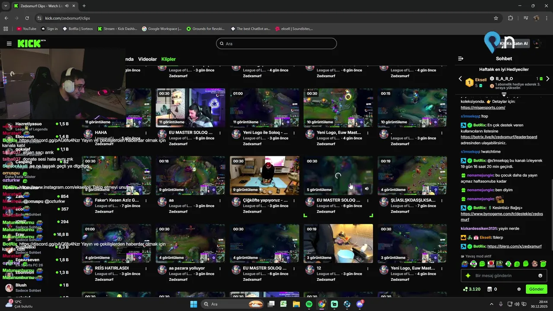Reload the page in the browser

[x=27, y=18]
